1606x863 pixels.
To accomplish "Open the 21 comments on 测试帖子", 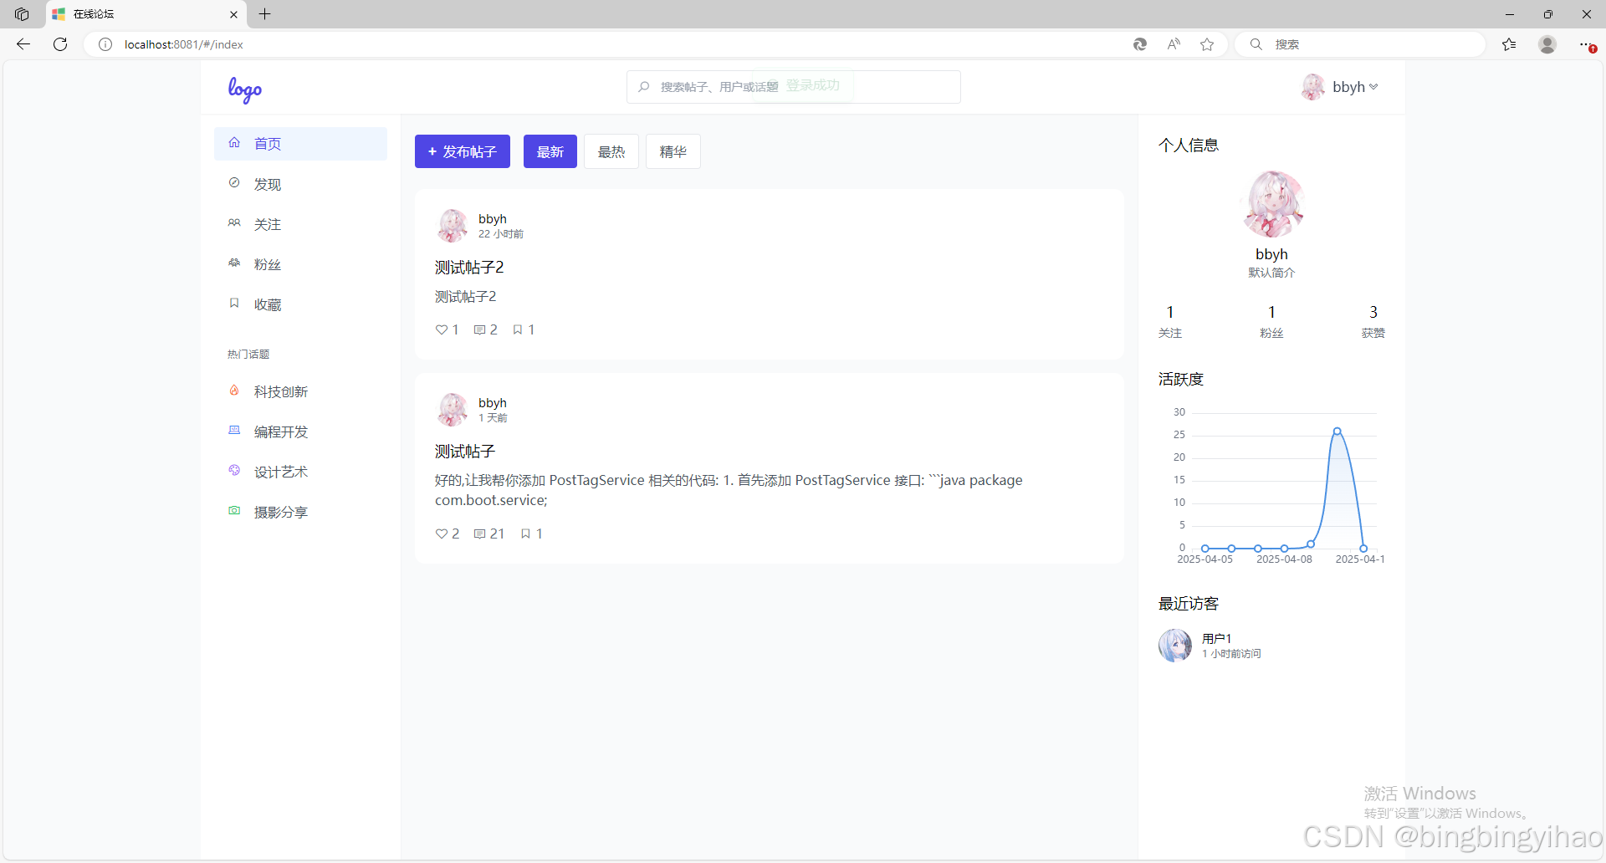I will click(x=489, y=534).
